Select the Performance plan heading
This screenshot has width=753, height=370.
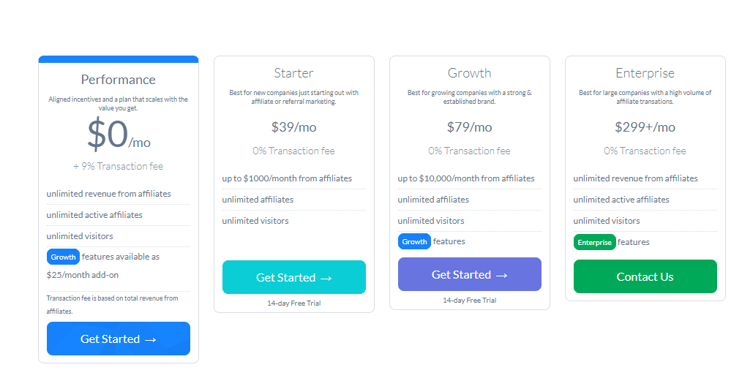pos(118,80)
